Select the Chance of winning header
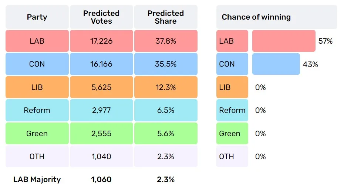The width and height of the screenshot is (344, 188). 277,17
